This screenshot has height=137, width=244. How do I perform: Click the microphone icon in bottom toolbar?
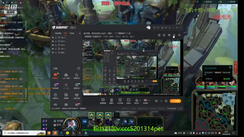(136, 100)
